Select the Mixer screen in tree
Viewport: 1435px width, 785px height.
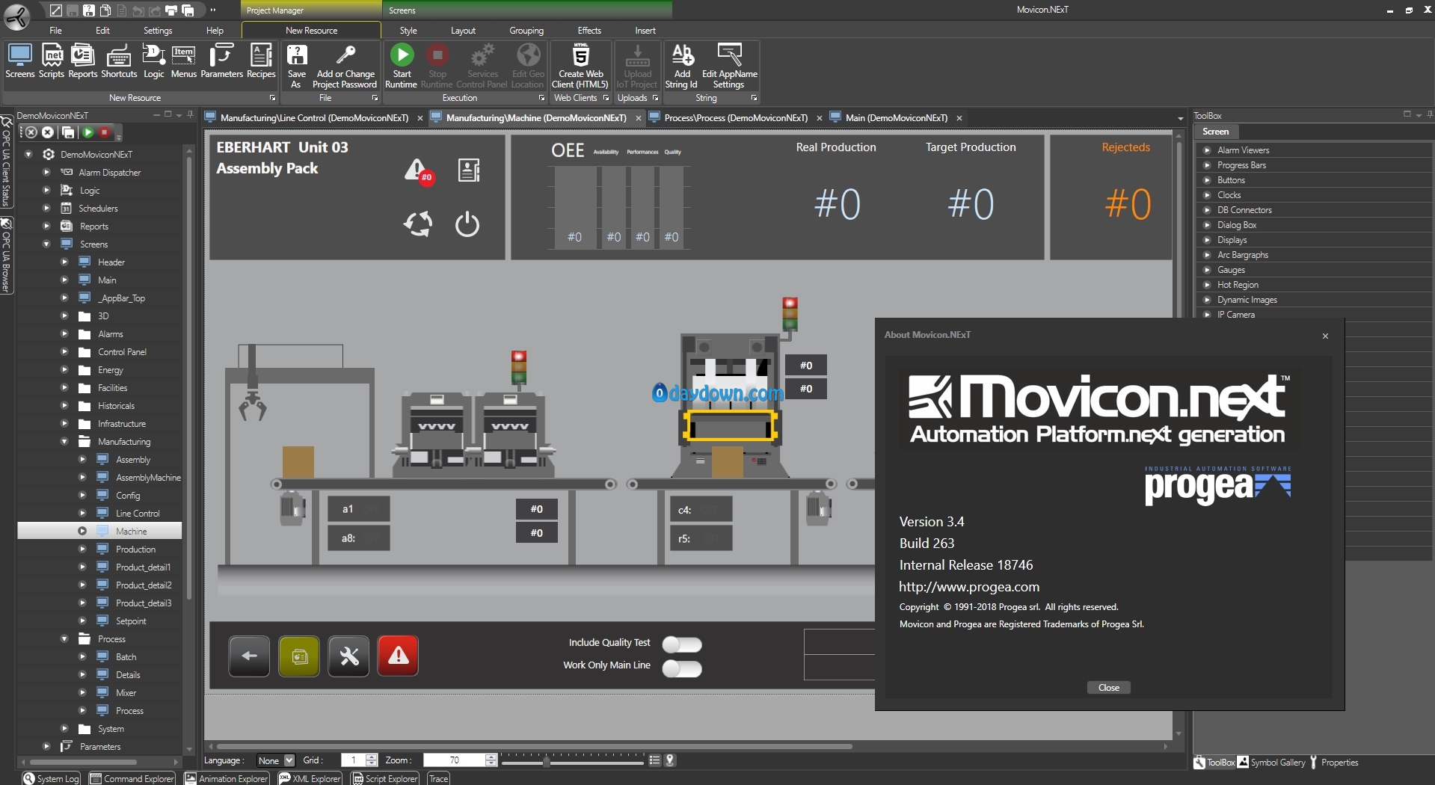coord(126,692)
